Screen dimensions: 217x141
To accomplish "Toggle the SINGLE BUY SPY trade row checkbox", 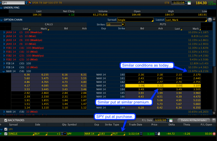I will coord(5,134).
